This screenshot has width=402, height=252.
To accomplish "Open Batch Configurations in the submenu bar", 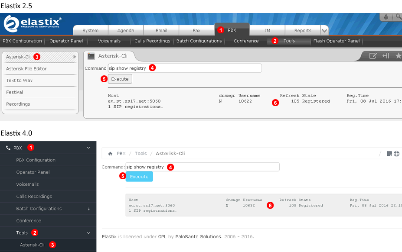I will [199, 41].
